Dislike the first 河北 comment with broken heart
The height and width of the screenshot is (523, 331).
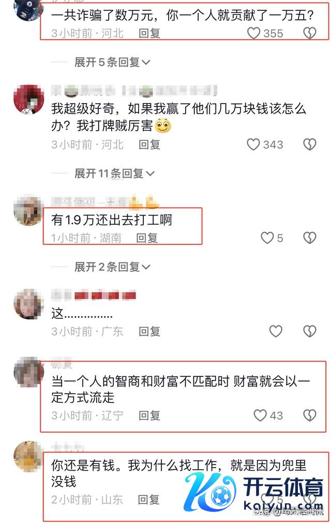[310, 33]
